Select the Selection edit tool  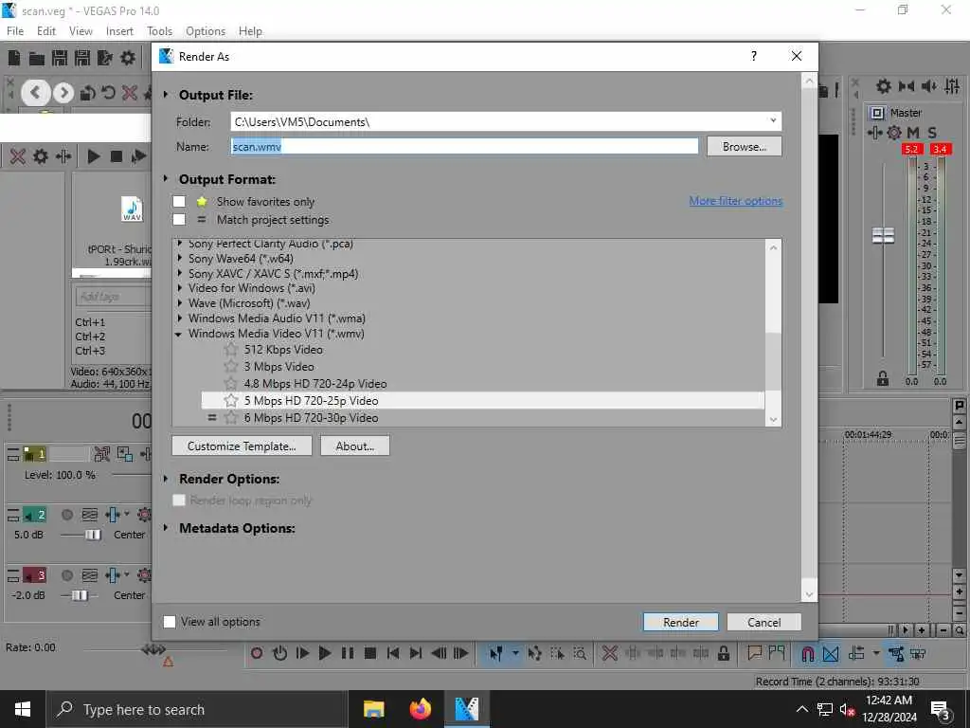tap(557, 653)
